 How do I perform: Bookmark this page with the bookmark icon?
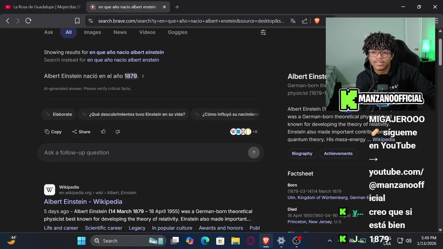click(x=77, y=21)
